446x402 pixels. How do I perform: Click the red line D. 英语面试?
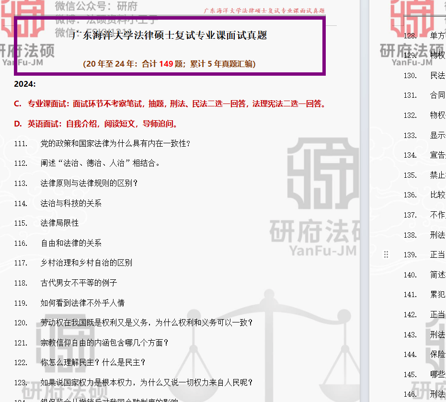coord(96,124)
